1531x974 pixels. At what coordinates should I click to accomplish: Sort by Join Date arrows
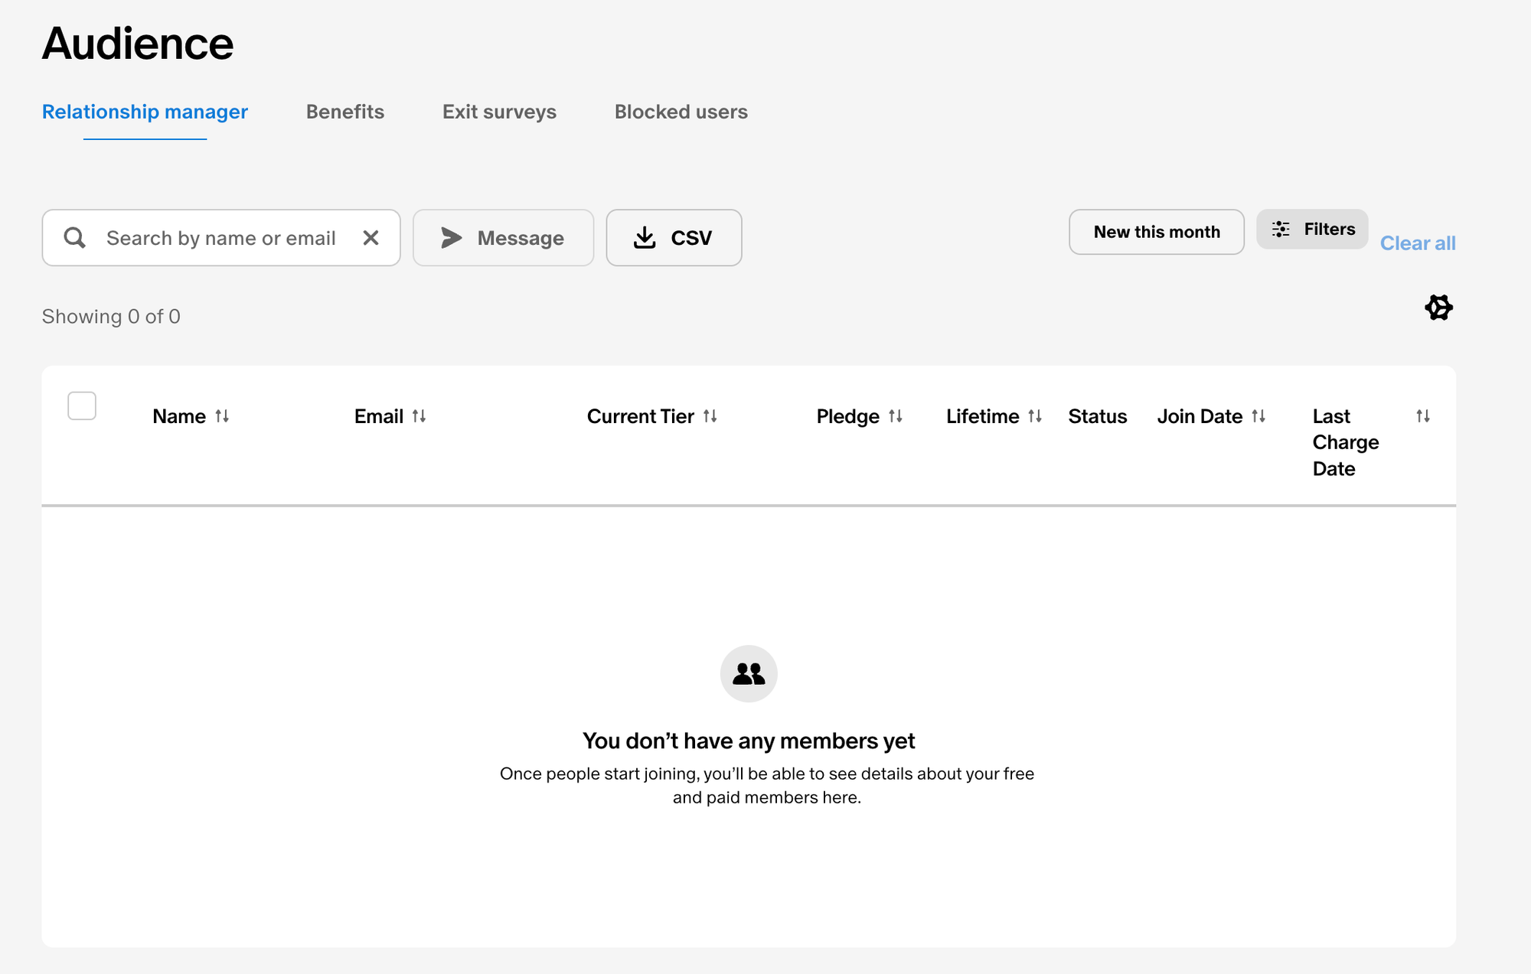[1258, 416]
